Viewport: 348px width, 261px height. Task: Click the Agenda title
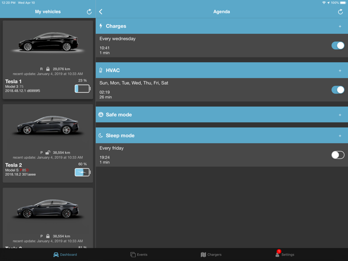click(222, 12)
